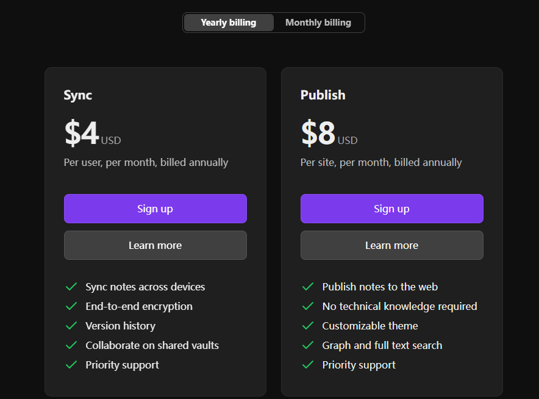This screenshot has height=399, width=539.
Task: Click checkmark beside Publish notes to the web
Action: click(308, 287)
